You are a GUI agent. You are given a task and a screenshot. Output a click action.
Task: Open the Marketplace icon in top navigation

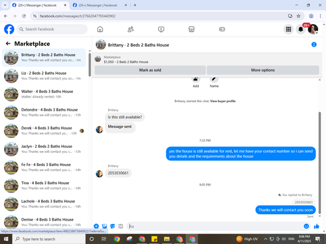(192, 29)
